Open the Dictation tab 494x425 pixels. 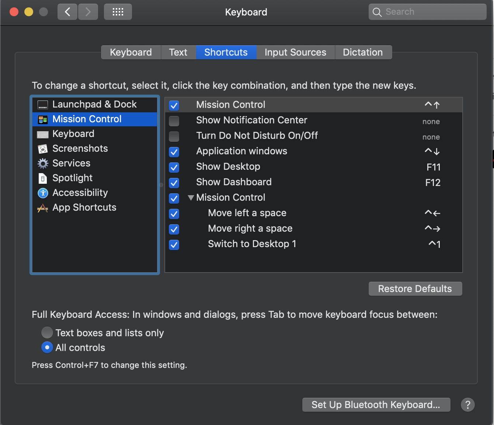(x=363, y=52)
